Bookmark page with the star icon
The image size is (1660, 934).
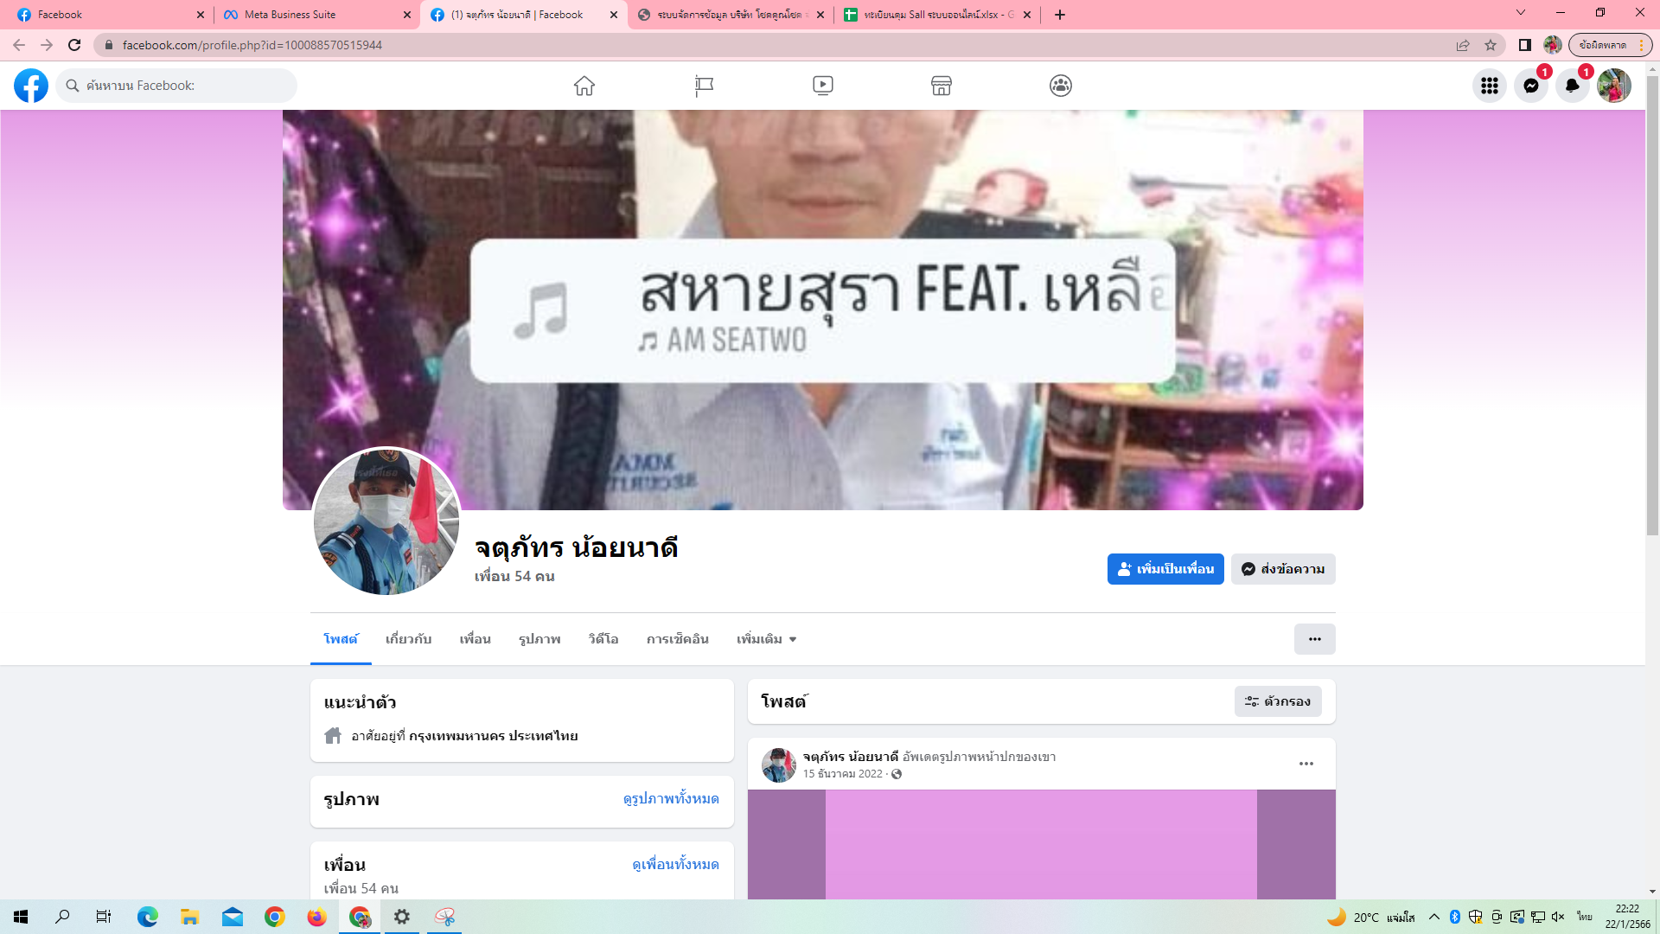point(1491,45)
